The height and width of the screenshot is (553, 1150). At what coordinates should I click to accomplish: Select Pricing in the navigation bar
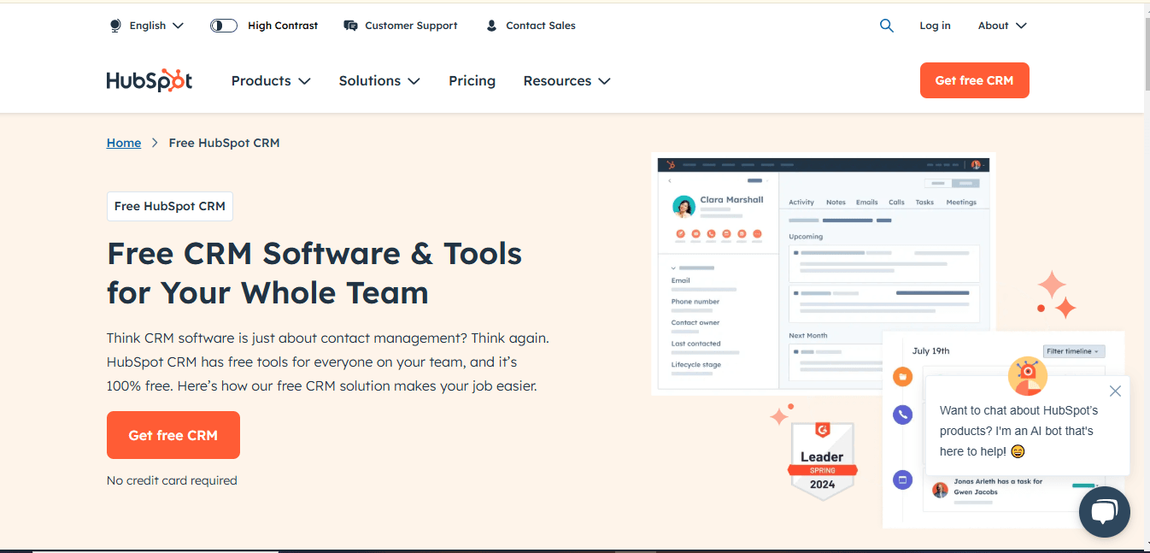click(x=472, y=80)
